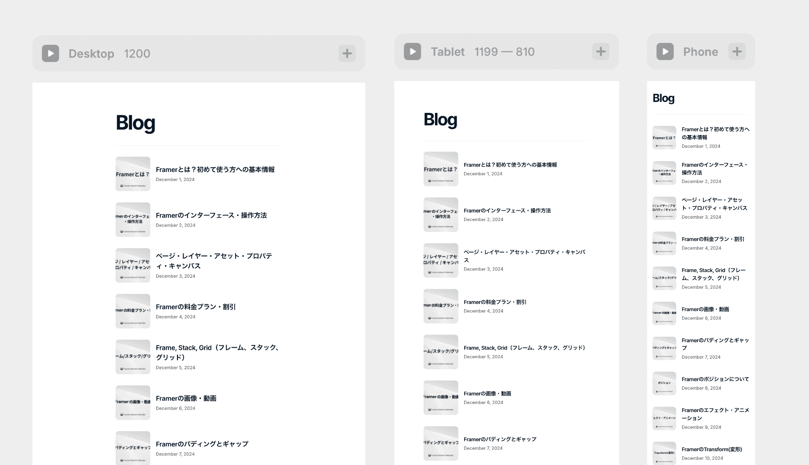Select the Desktop width value 1200
Image resolution: width=809 pixels, height=465 pixels.
point(137,54)
